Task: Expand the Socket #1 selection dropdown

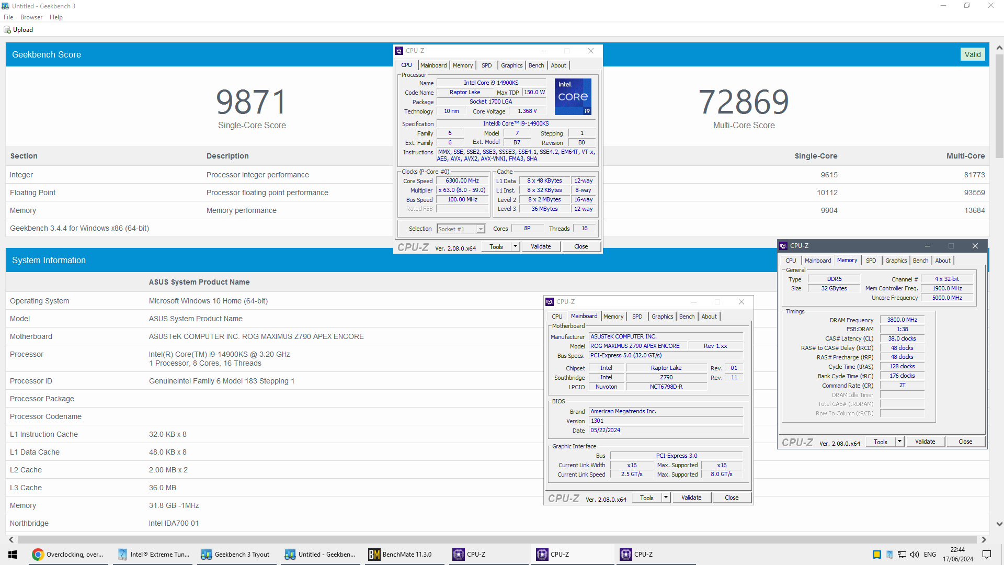Action: (480, 229)
